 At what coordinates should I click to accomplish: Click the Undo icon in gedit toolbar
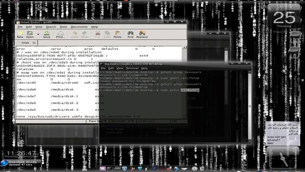point(74,34)
